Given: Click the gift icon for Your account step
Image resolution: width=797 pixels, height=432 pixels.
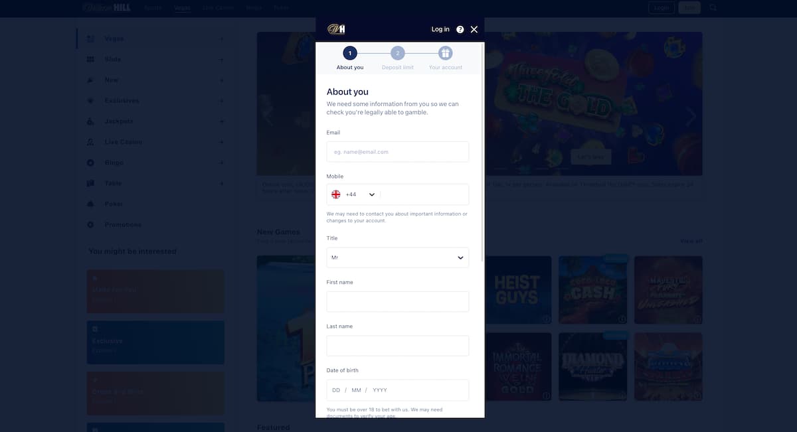Looking at the screenshot, I should tap(446, 53).
